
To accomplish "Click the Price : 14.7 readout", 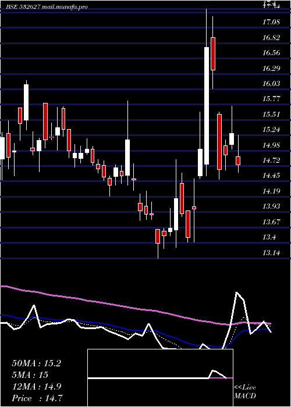I will pyautogui.click(x=37, y=398).
